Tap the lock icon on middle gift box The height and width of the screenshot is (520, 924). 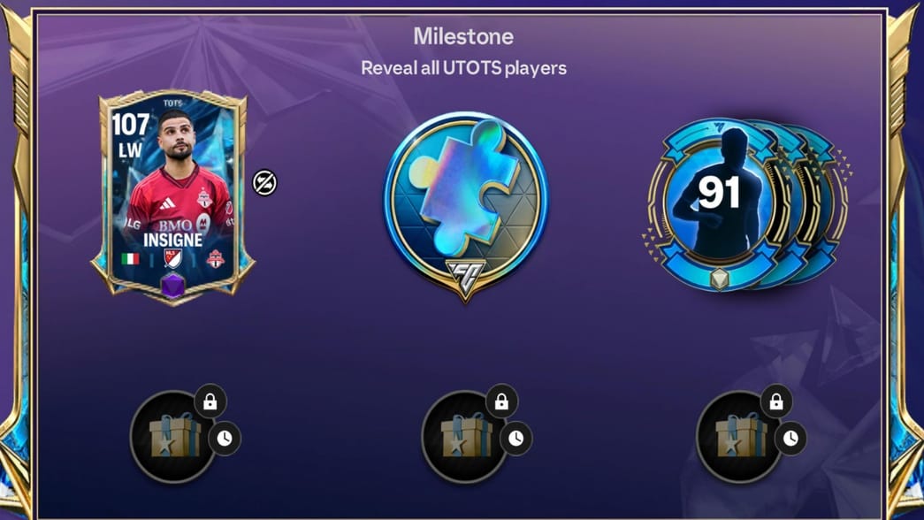tap(501, 402)
